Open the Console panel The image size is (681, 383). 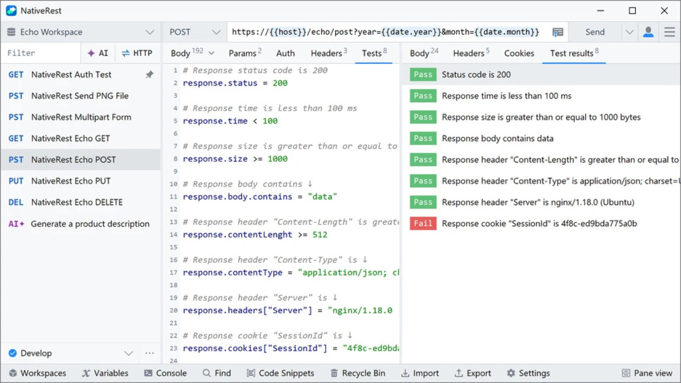point(165,373)
